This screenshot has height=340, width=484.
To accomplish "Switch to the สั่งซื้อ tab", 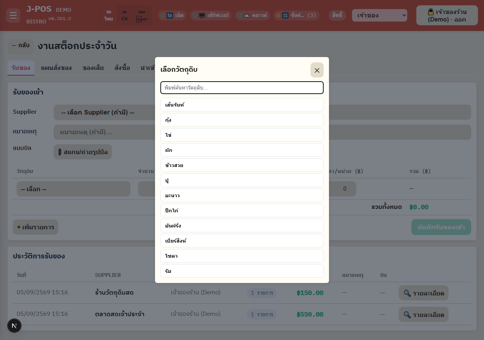I will tap(122, 68).
